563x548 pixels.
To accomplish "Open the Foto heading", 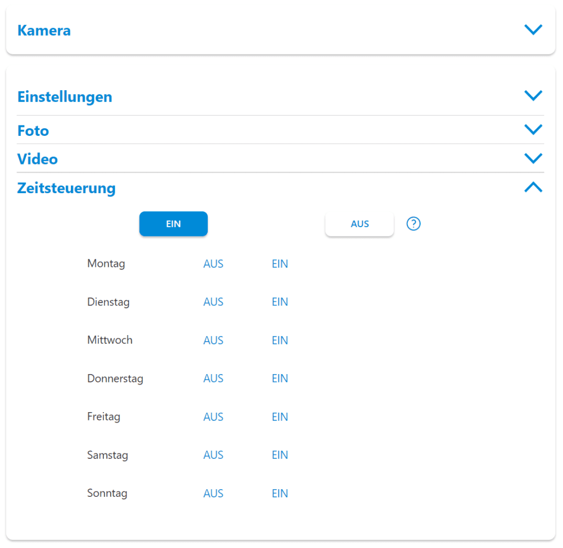I will pos(33,131).
